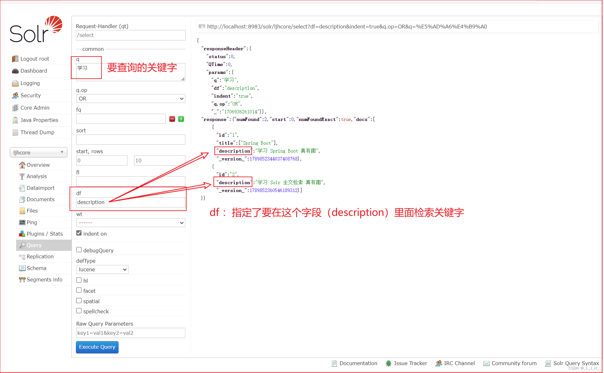Open the Community forum link
Screen dimensions: 604x373
point(510,363)
